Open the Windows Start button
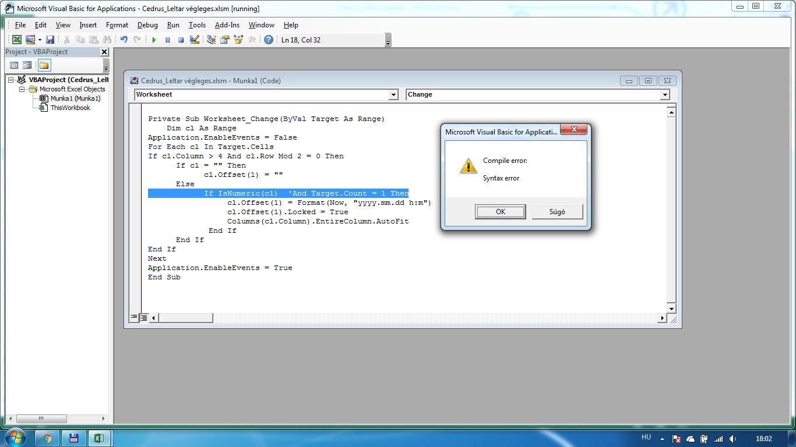The height and width of the screenshot is (447, 796). point(15,438)
